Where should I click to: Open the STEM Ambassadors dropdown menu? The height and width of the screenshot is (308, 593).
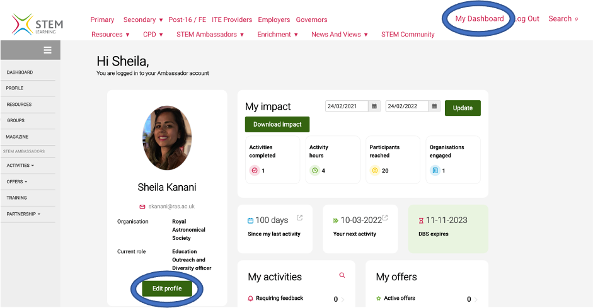tap(210, 35)
